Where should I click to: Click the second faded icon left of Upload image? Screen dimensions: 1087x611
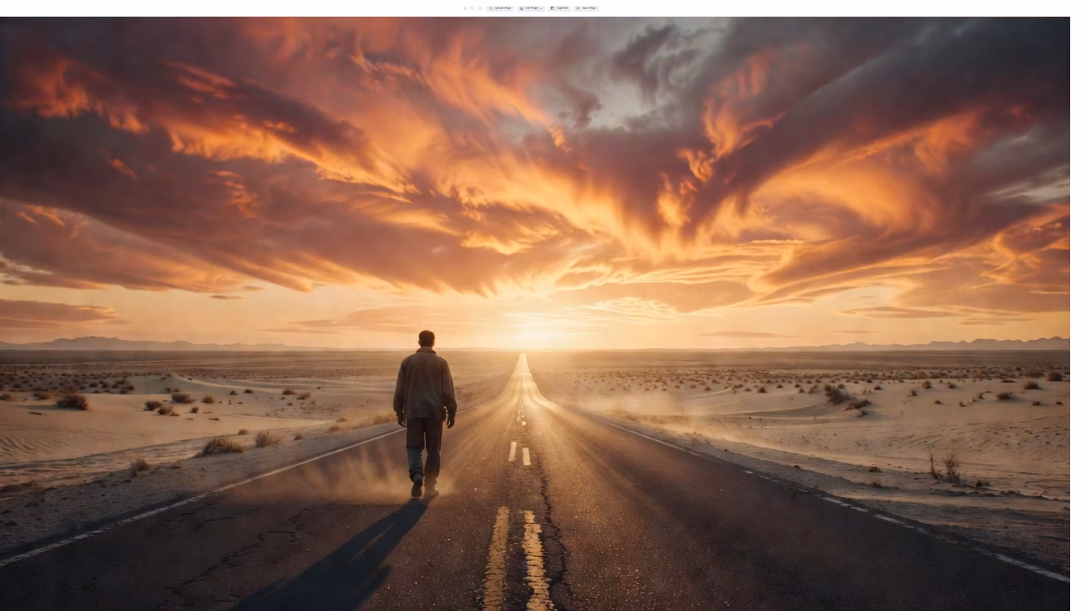click(472, 8)
